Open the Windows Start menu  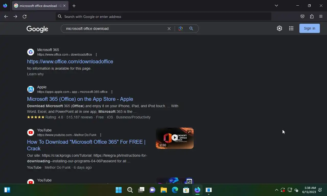click(119, 190)
